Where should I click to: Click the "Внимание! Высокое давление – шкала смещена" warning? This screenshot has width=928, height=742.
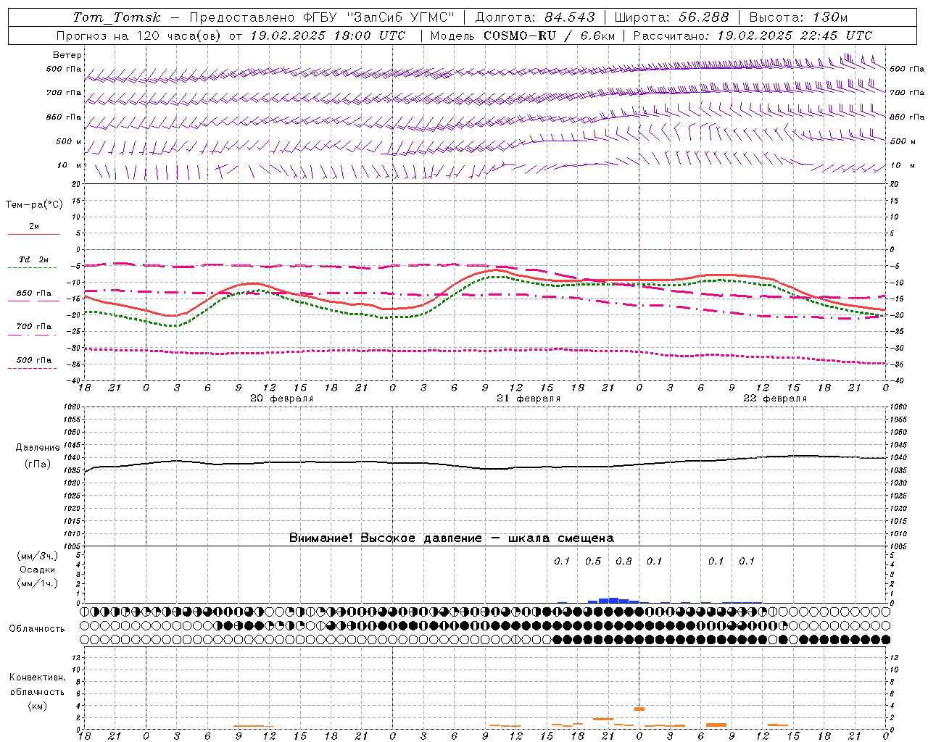click(x=452, y=538)
